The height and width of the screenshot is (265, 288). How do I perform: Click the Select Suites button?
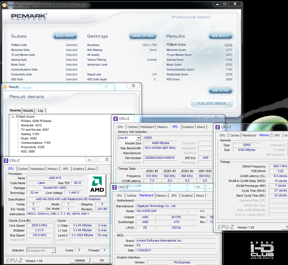tap(65, 36)
